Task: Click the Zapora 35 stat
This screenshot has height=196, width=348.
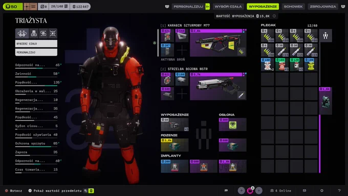Action: pos(36,153)
